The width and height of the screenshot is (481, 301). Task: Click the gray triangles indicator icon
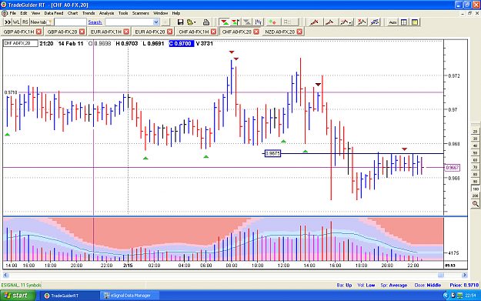point(247,22)
